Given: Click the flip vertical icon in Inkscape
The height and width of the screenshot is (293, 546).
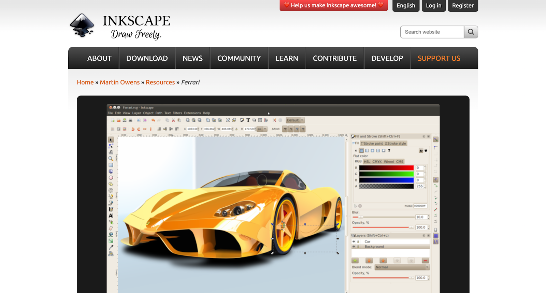Looking at the screenshot, I should (150, 129).
